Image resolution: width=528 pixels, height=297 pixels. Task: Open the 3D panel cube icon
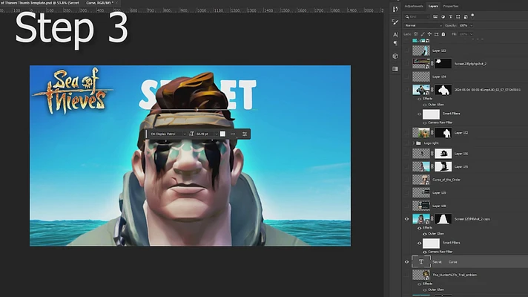click(x=395, y=56)
